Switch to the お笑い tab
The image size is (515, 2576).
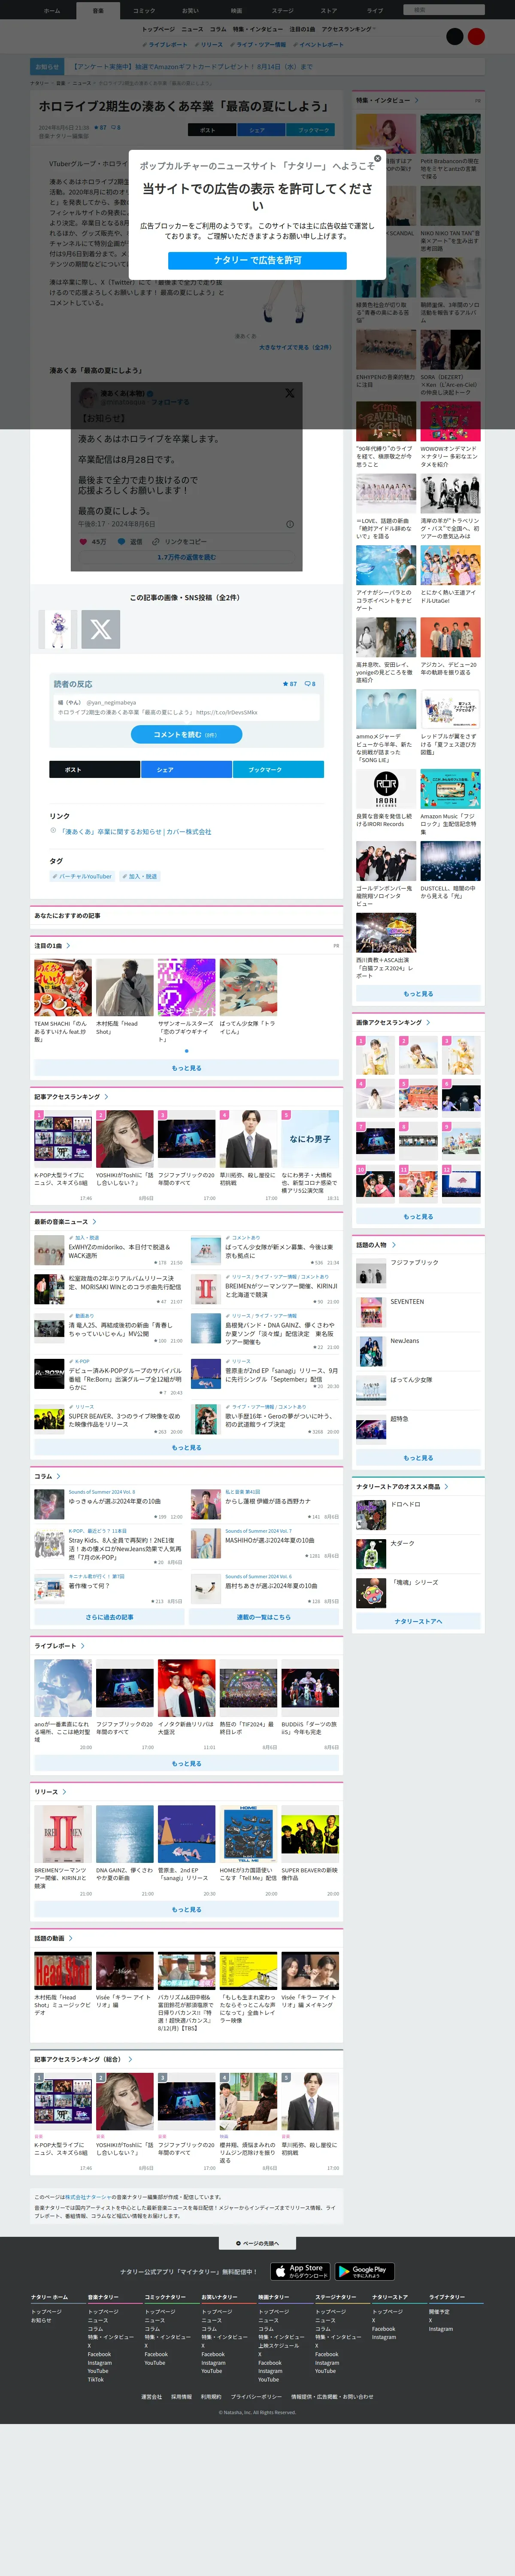tap(190, 10)
